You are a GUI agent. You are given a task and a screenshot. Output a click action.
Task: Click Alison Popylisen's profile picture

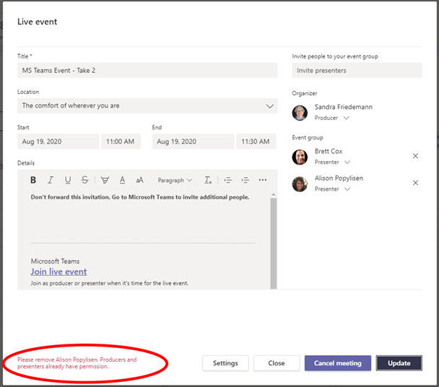tap(300, 184)
